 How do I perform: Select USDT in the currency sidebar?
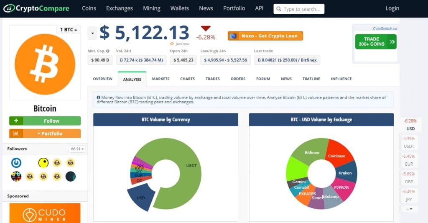[x=408, y=143]
